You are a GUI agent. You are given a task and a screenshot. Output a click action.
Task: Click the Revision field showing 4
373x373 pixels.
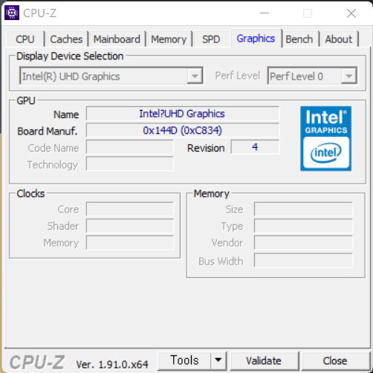(x=255, y=147)
